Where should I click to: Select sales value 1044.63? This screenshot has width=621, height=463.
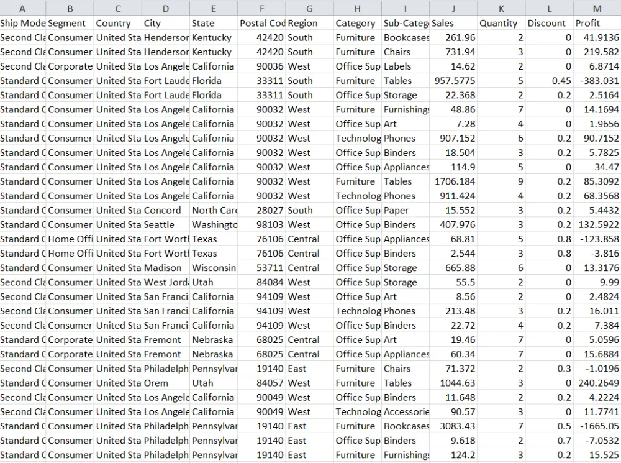click(x=453, y=383)
